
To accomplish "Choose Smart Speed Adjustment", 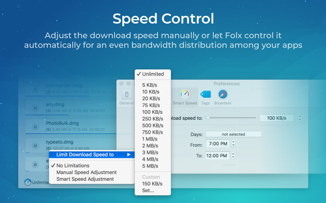I will pos(92,179).
